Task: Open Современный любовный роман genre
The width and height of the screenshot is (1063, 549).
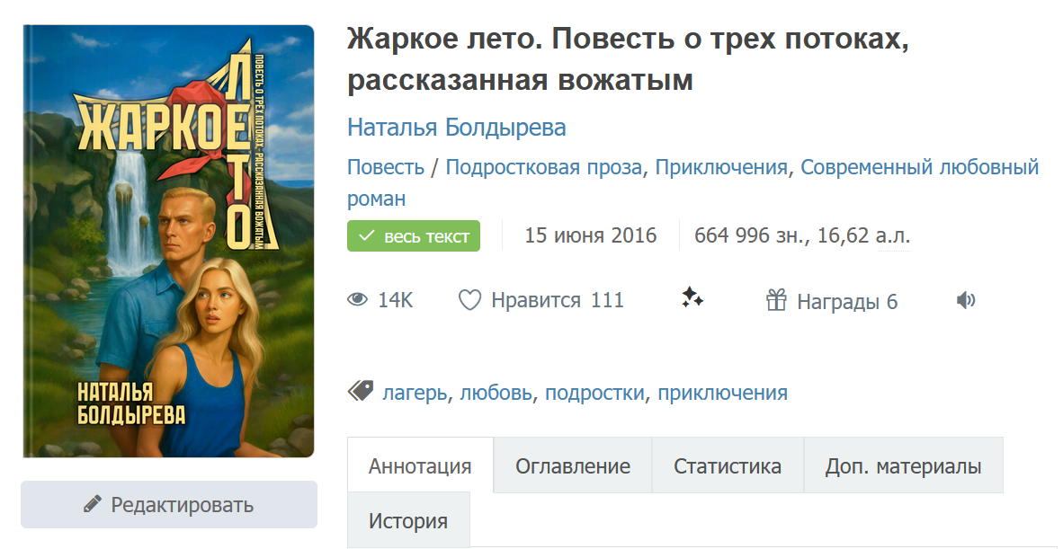Action: [x=919, y=167]
